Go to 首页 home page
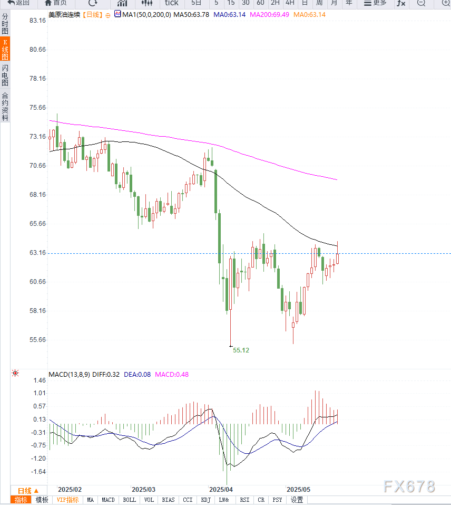The width and height of the screenshot is (451, 505). (x=55, y=3)
